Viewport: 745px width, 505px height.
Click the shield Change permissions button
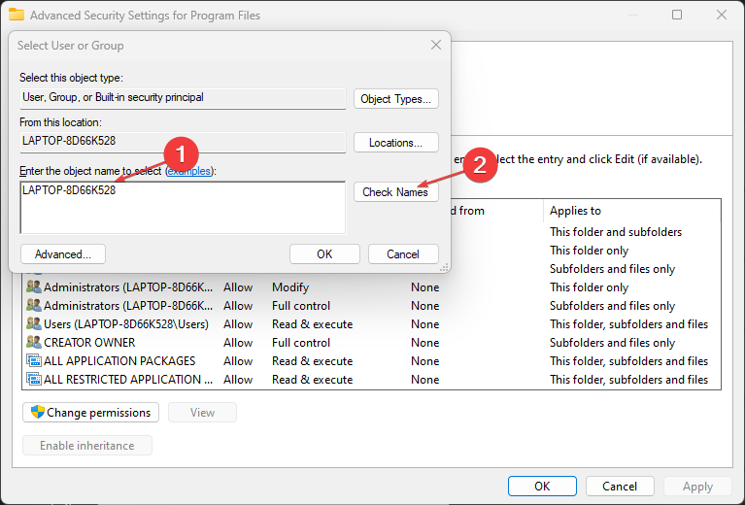89,412
